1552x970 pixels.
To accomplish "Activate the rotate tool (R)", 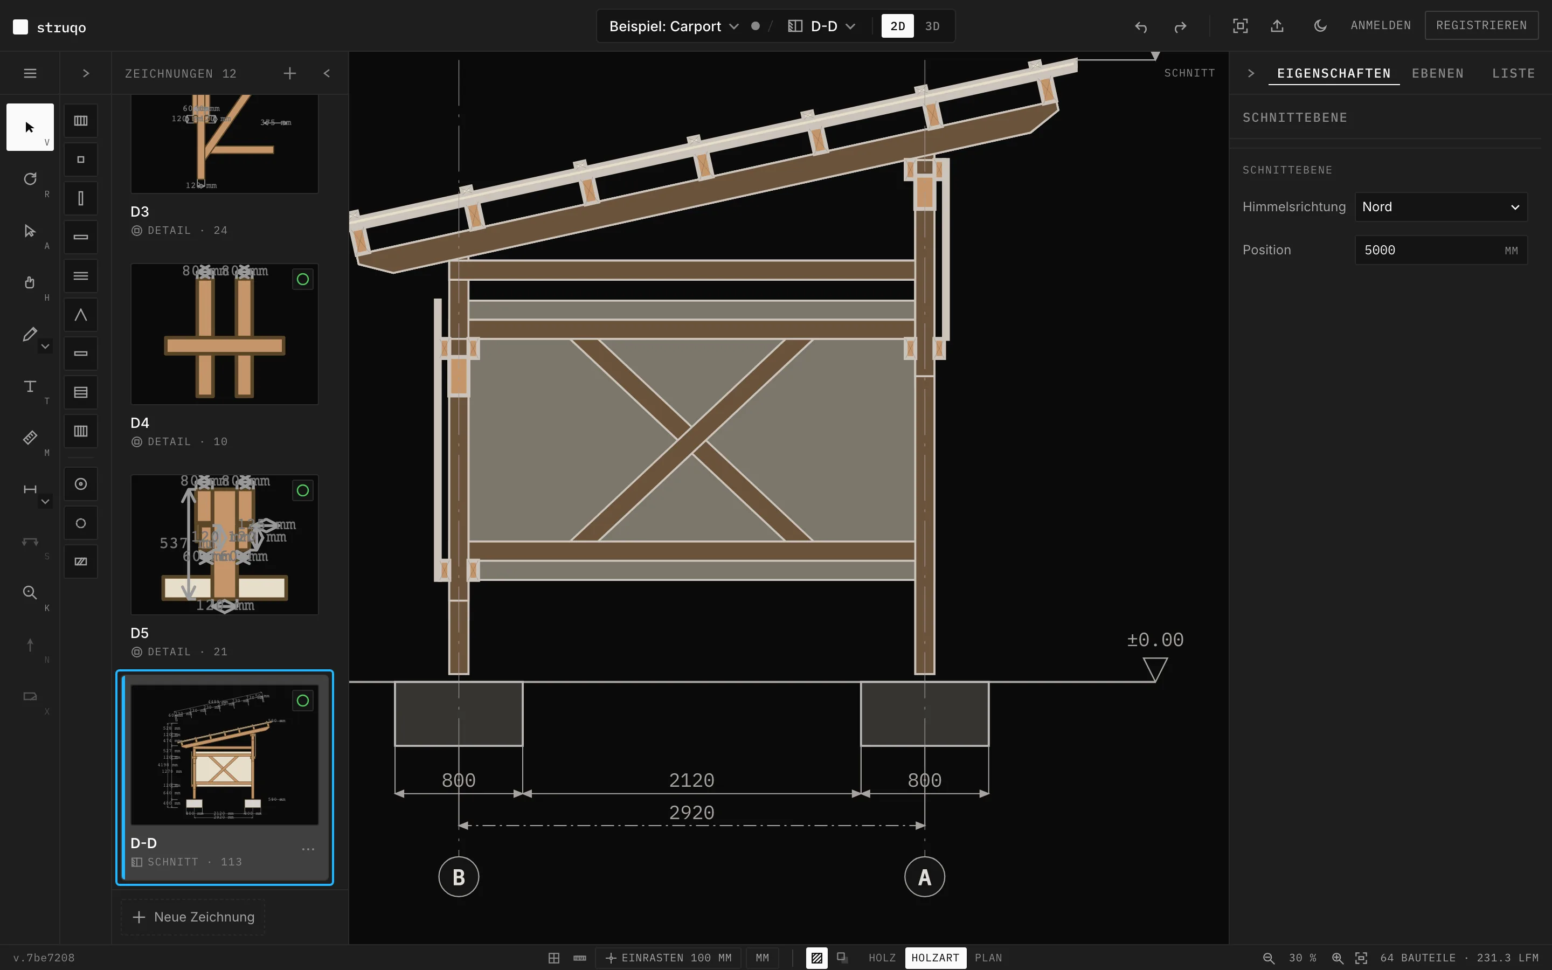I will click(30, 179).
